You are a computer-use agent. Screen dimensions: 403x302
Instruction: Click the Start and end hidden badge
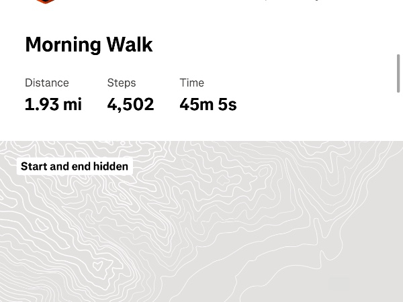pyautogui.click(x=75, y=166)
